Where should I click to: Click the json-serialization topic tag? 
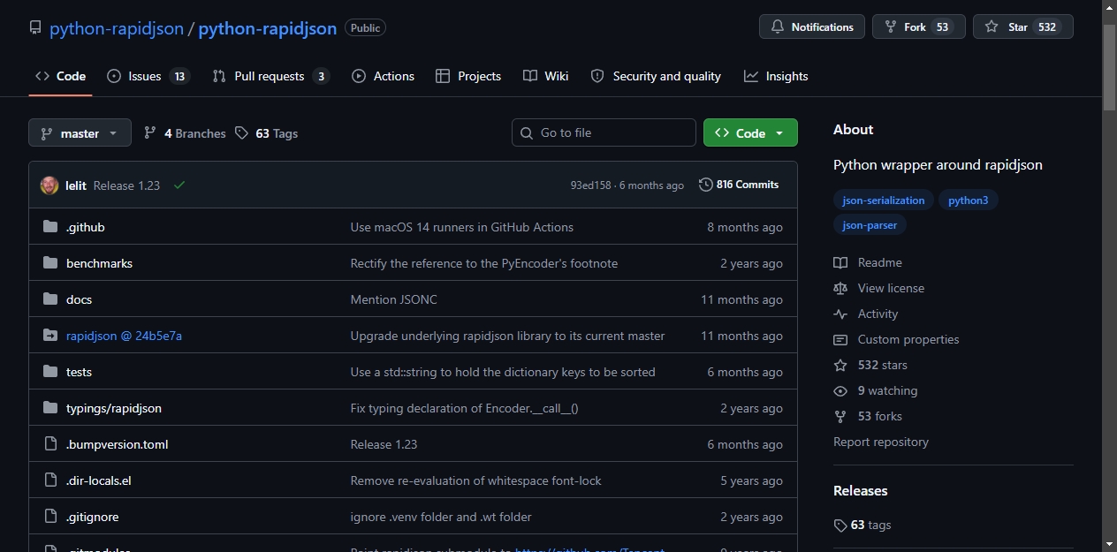click(x=884, y=200)
